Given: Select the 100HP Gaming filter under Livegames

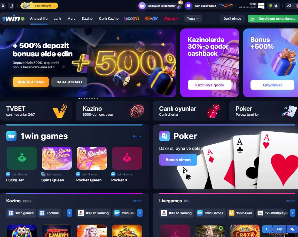Looking at the screenshot, I should [176, 213].
